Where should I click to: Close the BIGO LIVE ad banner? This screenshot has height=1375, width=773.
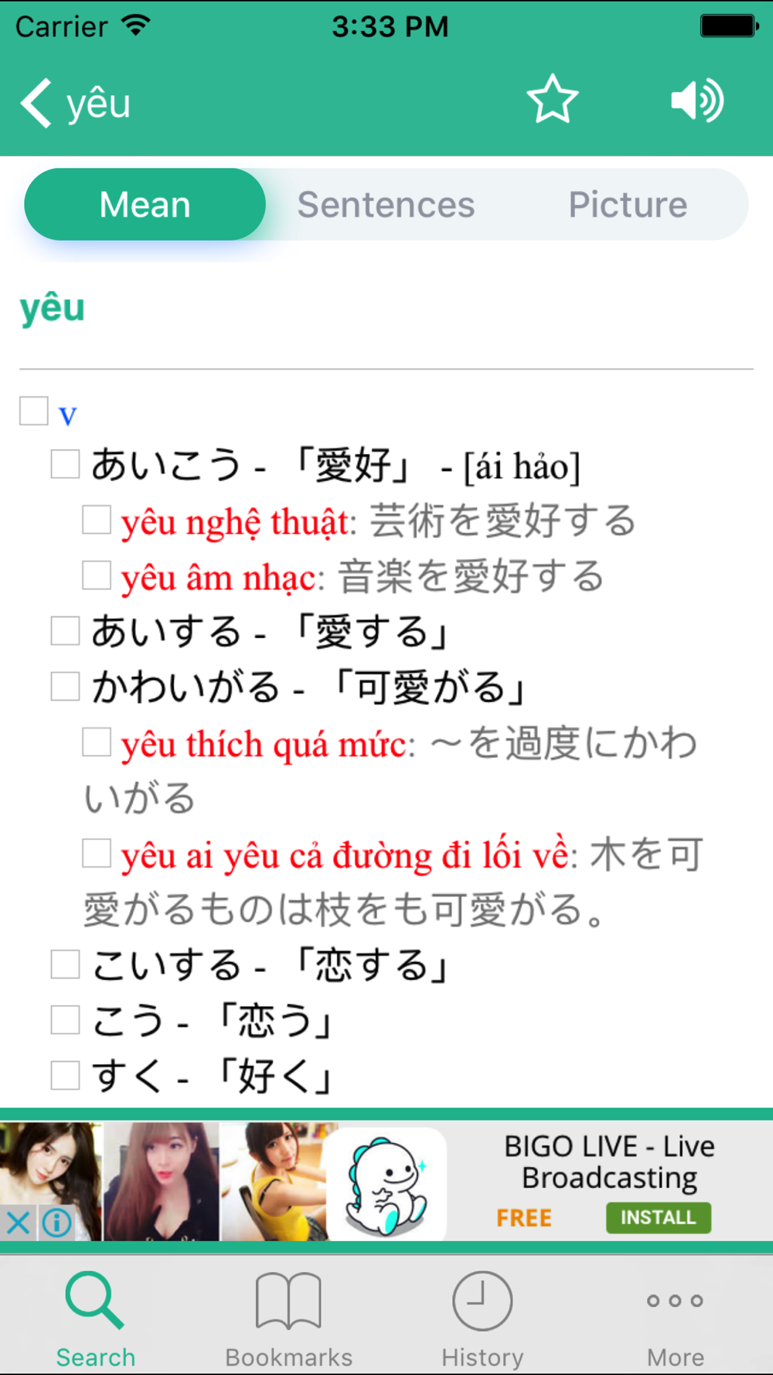[18, 1223]
